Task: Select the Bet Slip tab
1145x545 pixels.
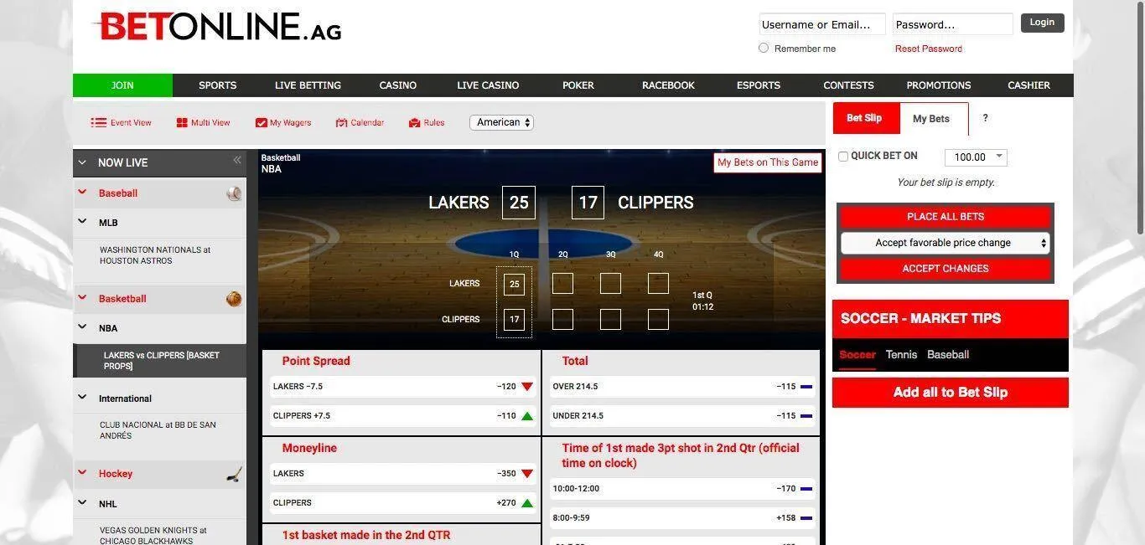Action: coord(866,118)
